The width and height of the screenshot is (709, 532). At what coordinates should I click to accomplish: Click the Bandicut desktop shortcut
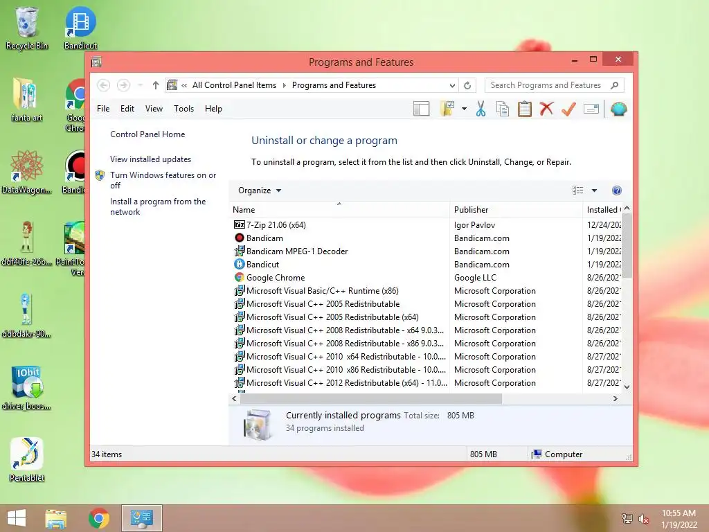pyautogui.click(x=80, y=28)
